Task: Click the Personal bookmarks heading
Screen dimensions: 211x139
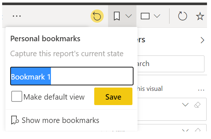Action: pos(45,39)
